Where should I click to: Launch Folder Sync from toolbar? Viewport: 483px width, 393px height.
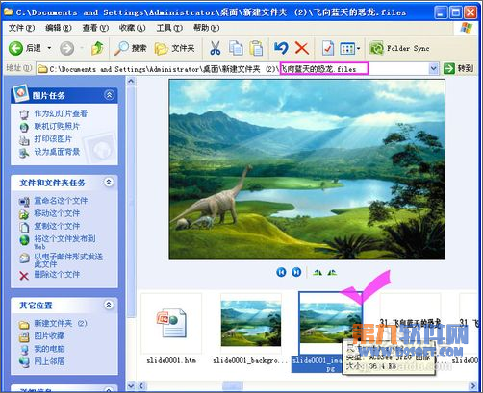tap(399, 48)
